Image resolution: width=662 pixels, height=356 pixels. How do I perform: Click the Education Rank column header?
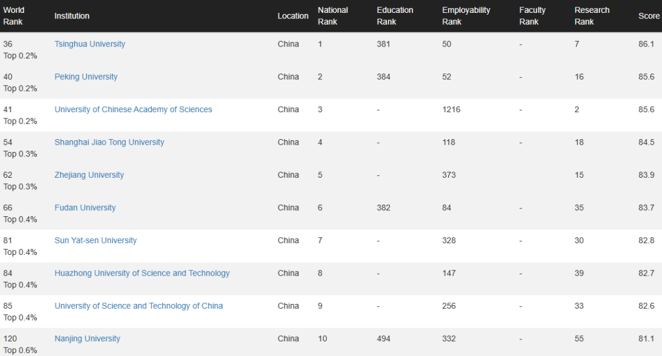click(395, 16)
